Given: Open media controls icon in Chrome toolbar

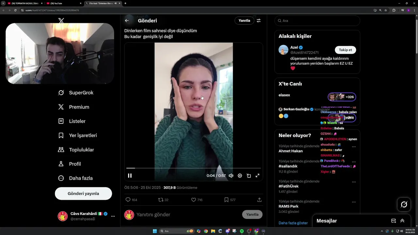Looking at the screenshot, I should pyautogui.click(x=402, y=10).
